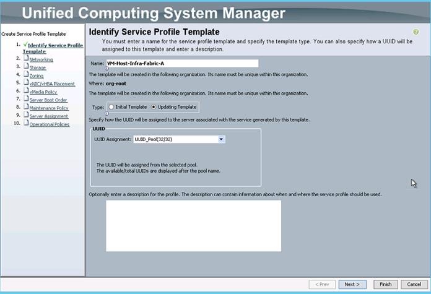The width and height of the screenshot is (431, 294).
Task: Open the Storage step
Action: (38, 67)
